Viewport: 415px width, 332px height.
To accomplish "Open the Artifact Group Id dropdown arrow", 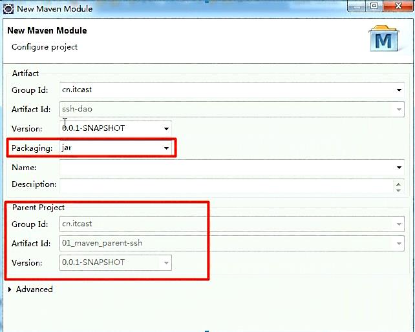I will [x=399, y=90].
